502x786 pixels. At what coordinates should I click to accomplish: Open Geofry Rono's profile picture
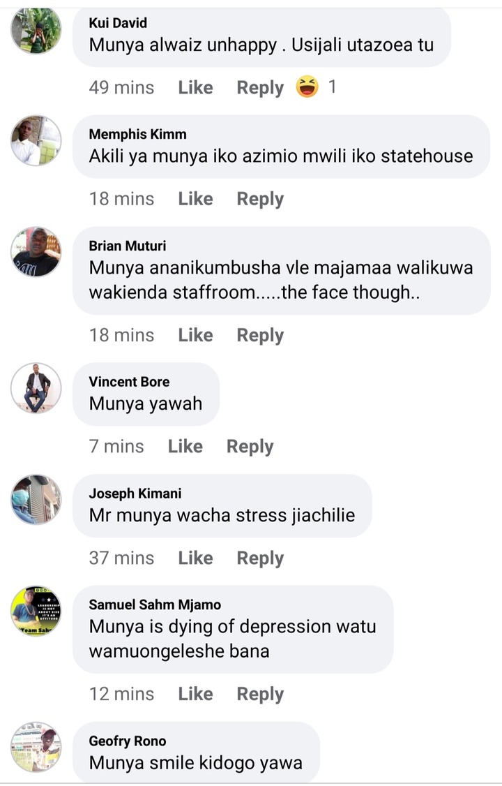coord(36,747)
